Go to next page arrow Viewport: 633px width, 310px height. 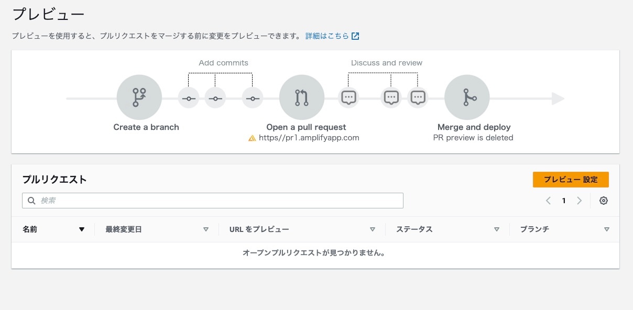tap(579, 201)
